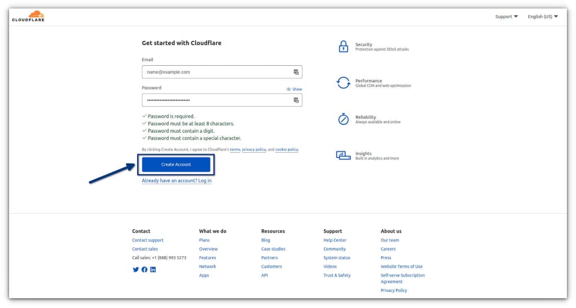The height and width of the screenshot is (308, 576).
Task: Show the password characters
Action: pos(294,89)
